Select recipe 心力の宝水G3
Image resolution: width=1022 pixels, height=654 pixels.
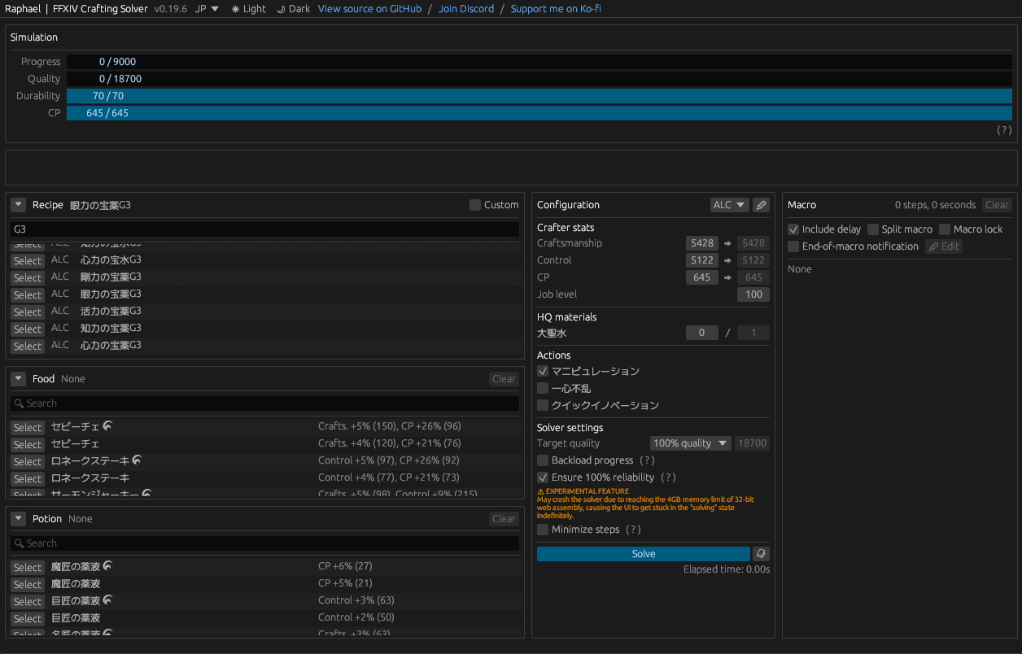[27, 260]
